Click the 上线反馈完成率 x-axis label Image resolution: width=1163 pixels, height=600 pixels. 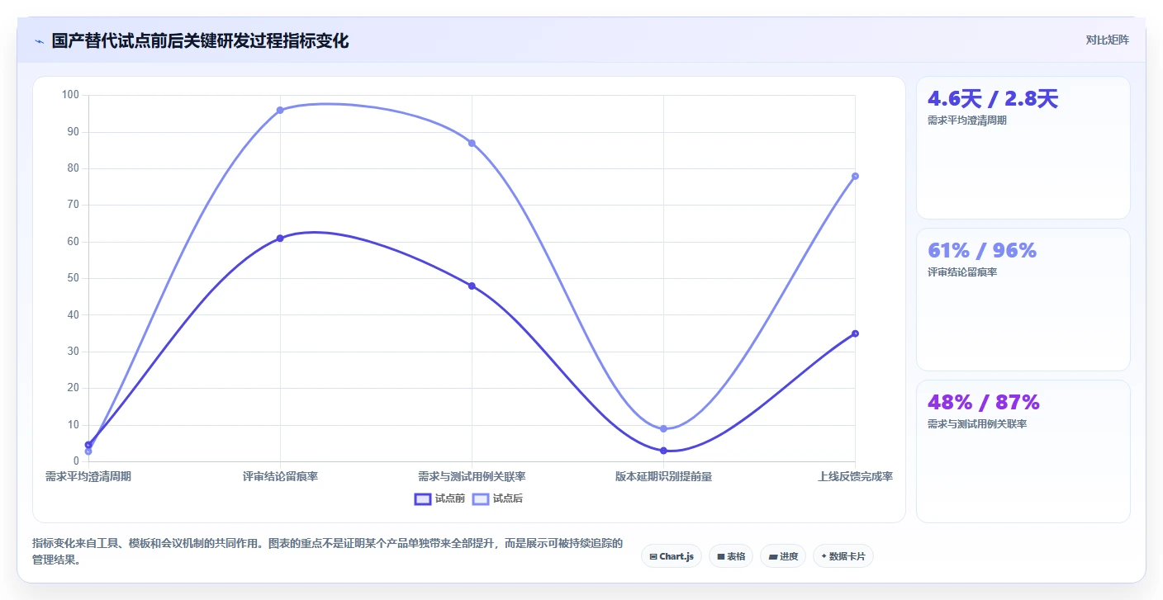855,476
